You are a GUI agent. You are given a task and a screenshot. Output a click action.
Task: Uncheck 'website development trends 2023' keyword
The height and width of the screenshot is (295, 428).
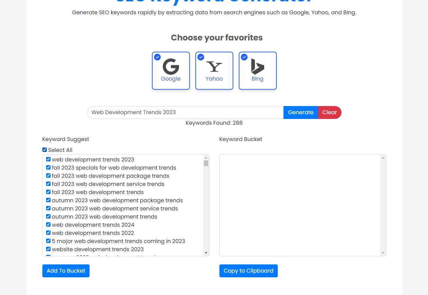click(48, 249)
